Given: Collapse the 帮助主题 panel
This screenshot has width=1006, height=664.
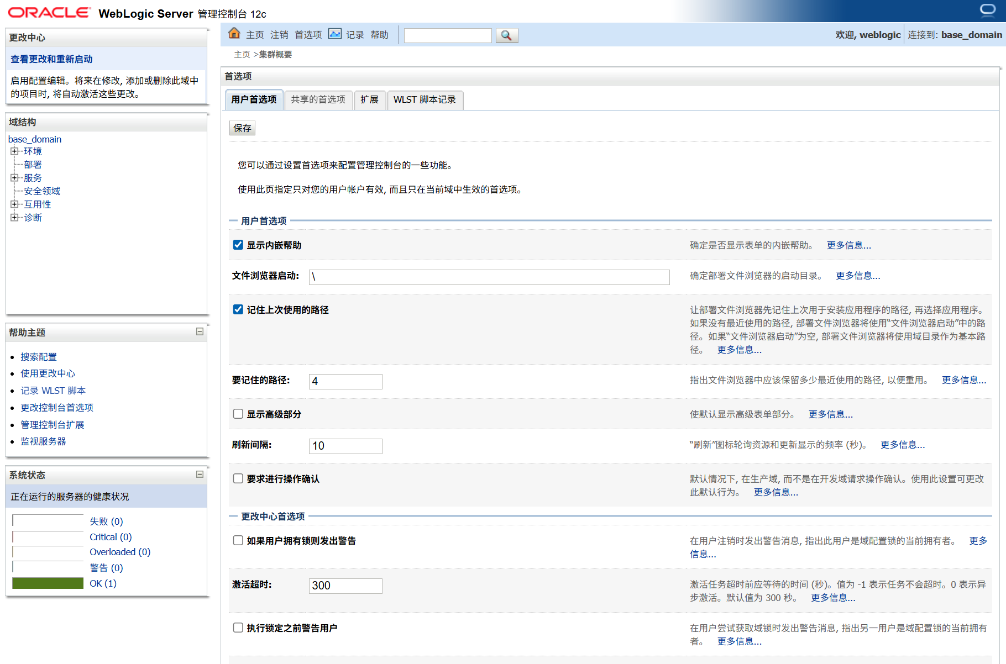Looking at the screenshot, I should (200, 331).
